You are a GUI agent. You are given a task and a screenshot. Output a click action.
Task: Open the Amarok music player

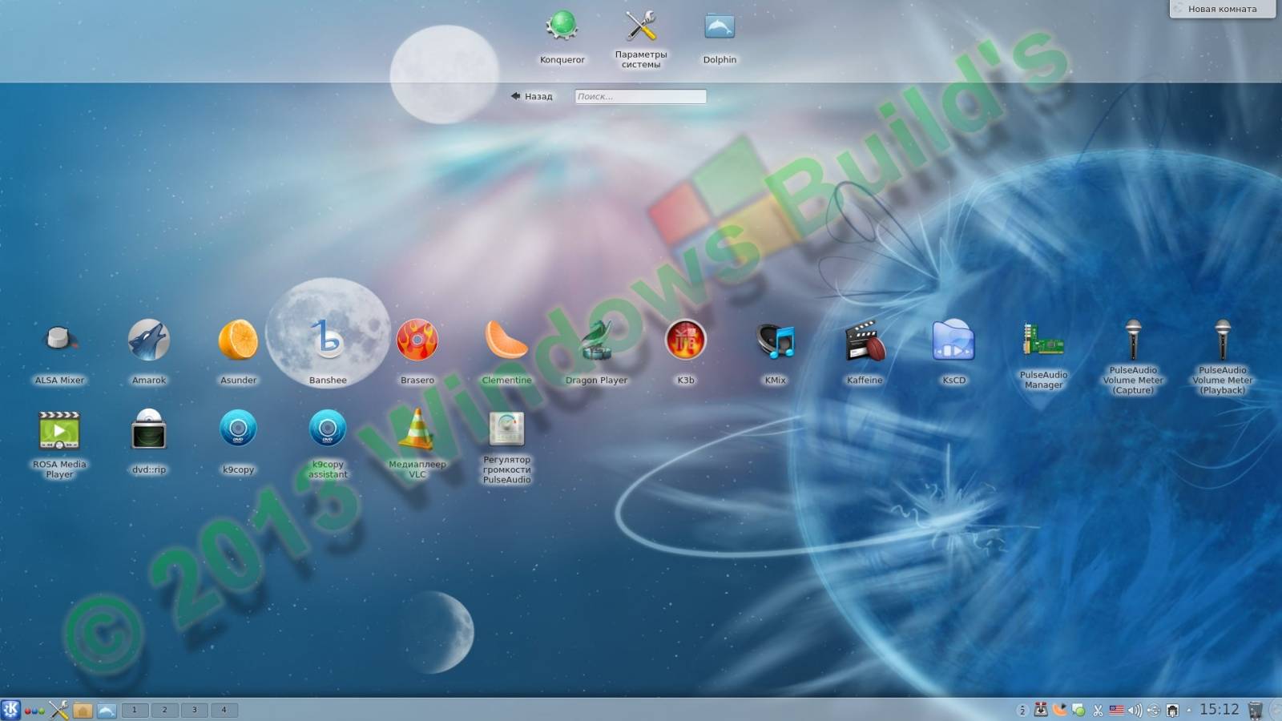pyautogui.click(x=149, y=352)
